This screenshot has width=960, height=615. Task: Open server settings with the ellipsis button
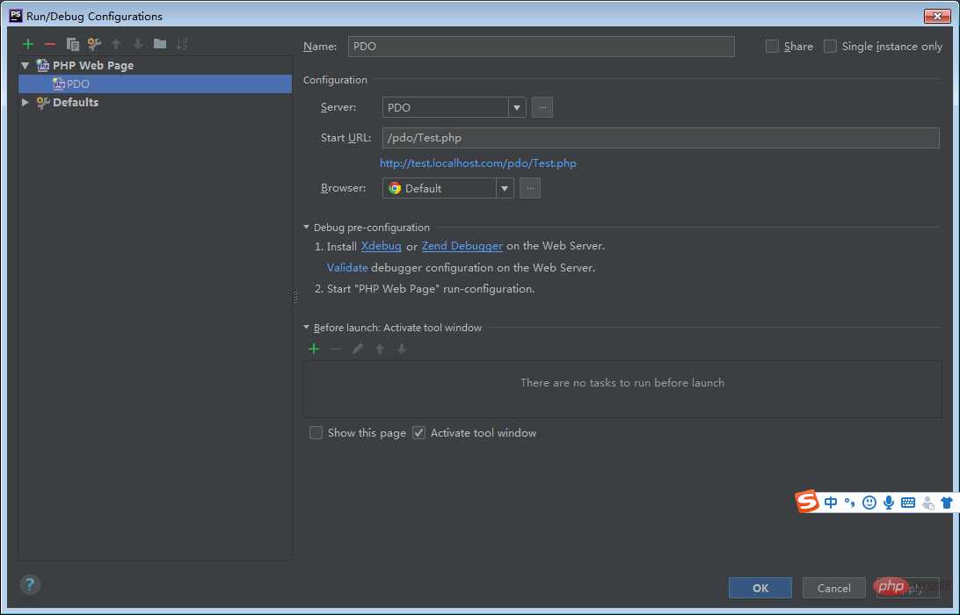pos(542,107)
